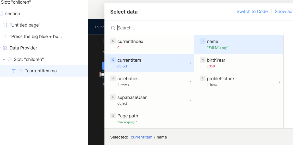This screenshot has width=293, height=145.
Task: Expand the supabaseUser object chevron
Action: tap(190, 100)
